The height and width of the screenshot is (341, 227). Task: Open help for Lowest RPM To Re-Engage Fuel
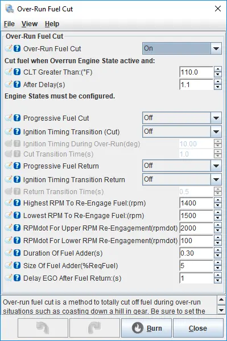(17, 215)
